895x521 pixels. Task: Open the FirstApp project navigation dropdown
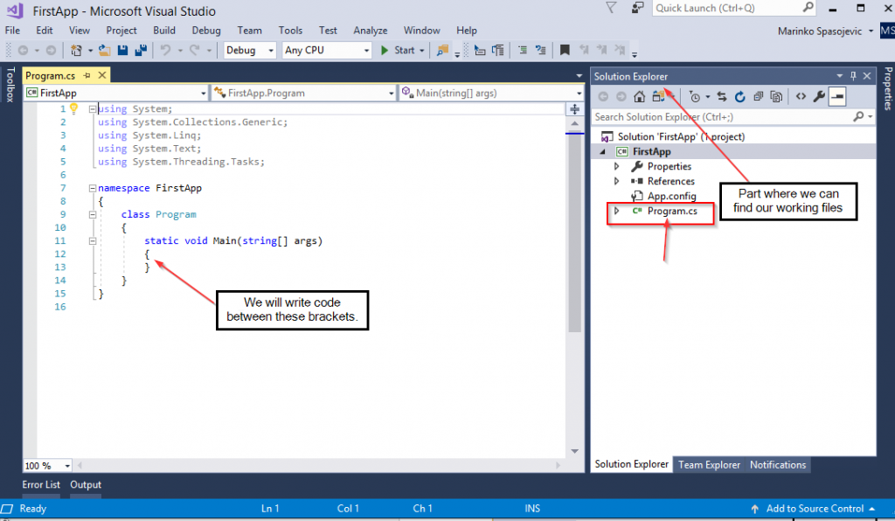(116, 93)
